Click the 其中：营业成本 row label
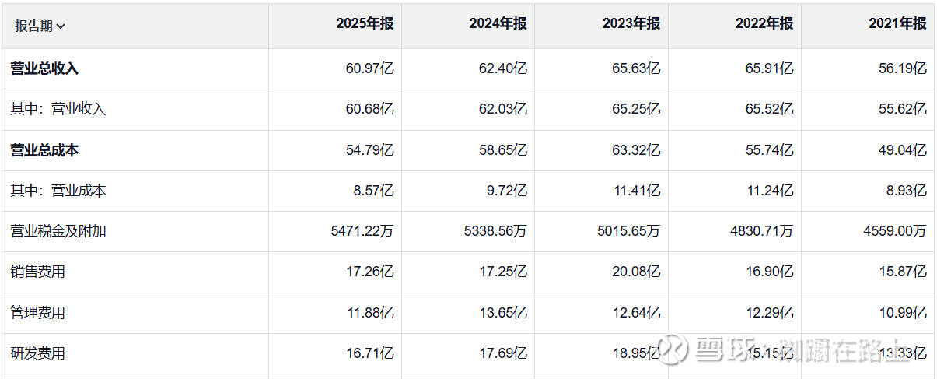The image size is (937, 379). [x=58, y=191]
